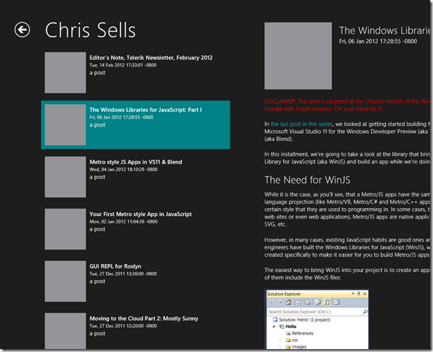Open 'the last post in this series' link
Viewport: 433px width, 352px height.
pos(302,124)
